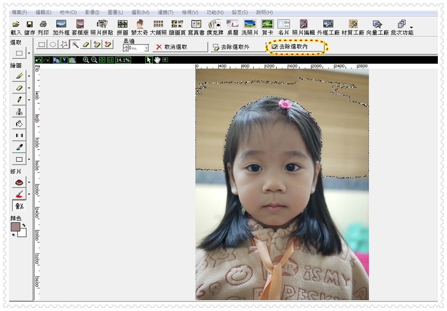Open the 向量工廠 (Vector factory) tool
Image resolution: width=447 pixels, height=311 pixels.
click(378, 27)
